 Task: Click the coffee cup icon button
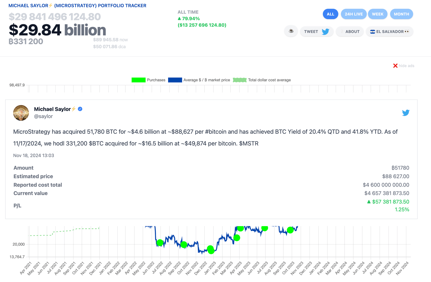click(291, 31)
